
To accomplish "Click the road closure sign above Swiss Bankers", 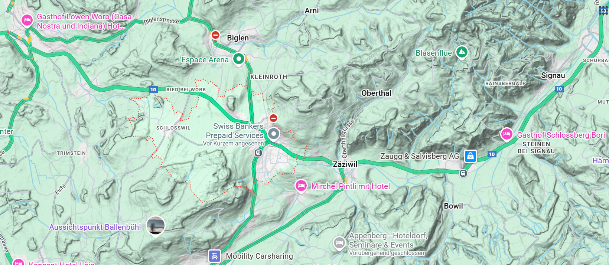I will pyautogui.click(x=273, y=118).
